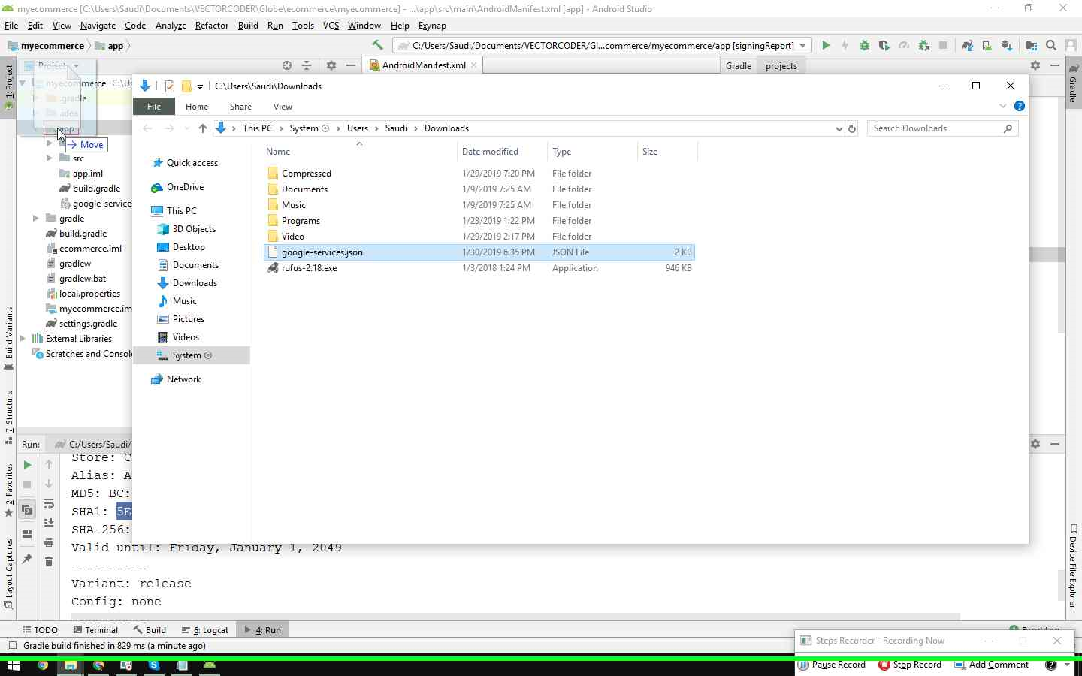Expand src folder in project tree
Screen dimensions: 1082x676
[x=49, y=158]
